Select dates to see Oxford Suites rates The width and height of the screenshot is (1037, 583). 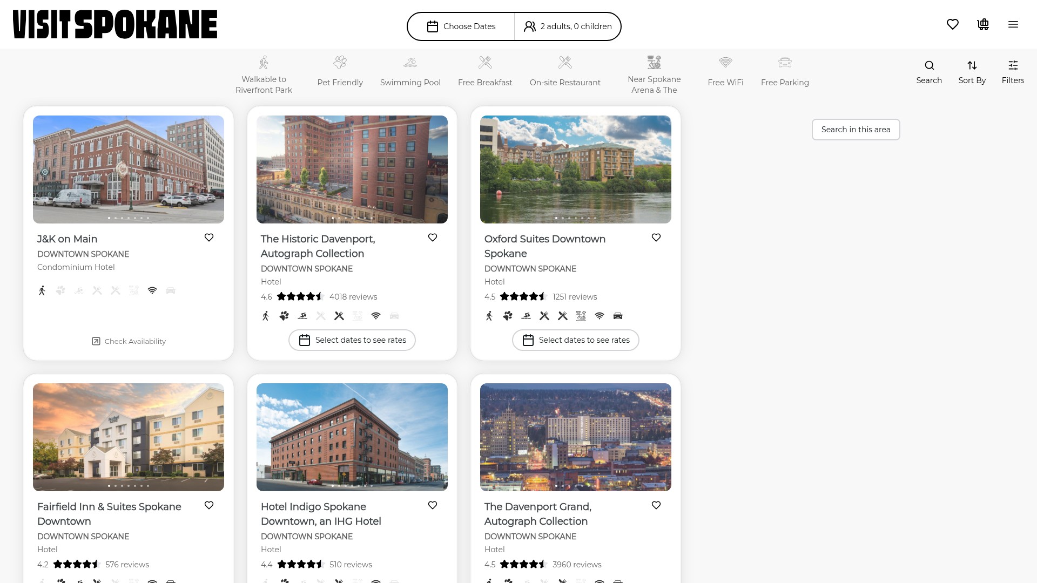point(576,340)
